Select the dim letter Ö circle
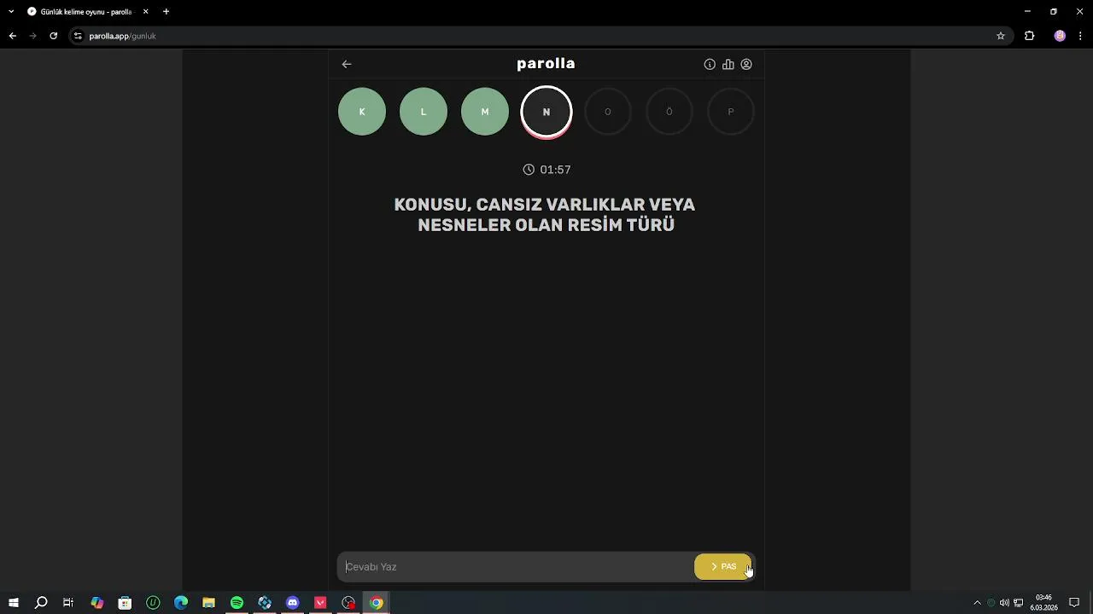1093x614 pixels. [x=669, y=112]
